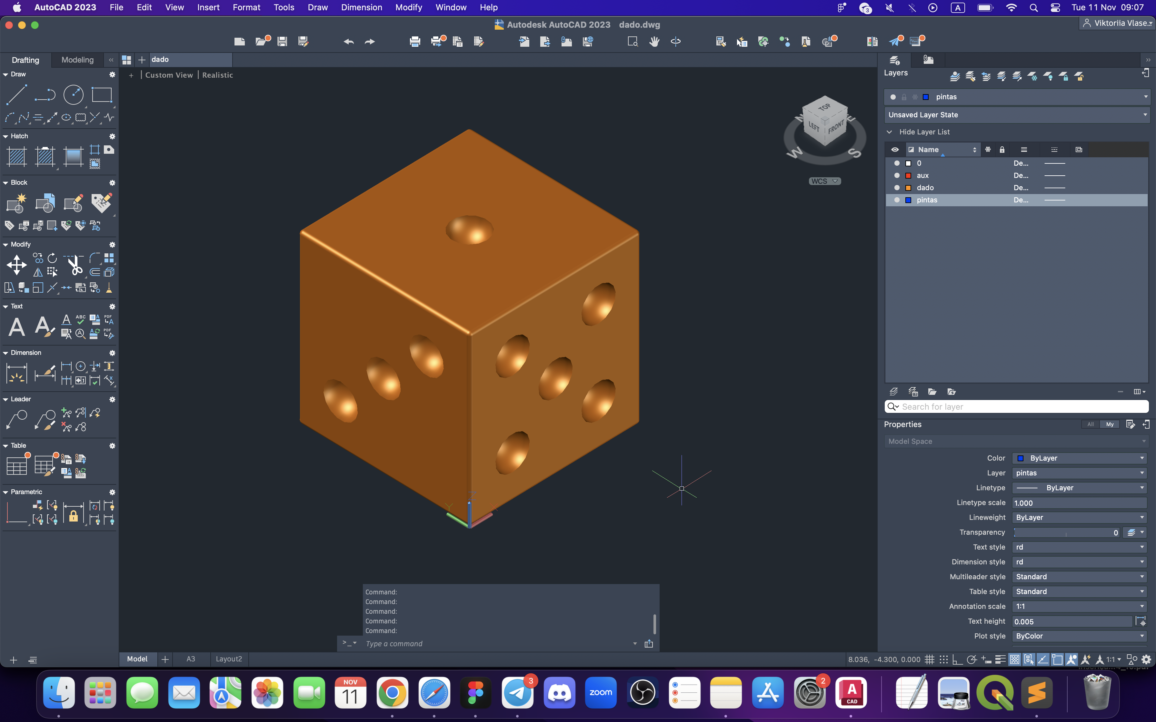Viewport: 1156px width, 722px height.
Task: Switch to the Modeling tab
Action: pyautogui.click(x=77, y=60)
